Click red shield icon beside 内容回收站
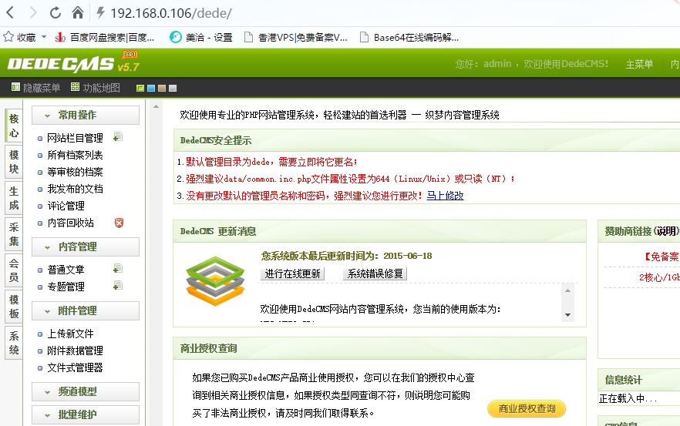The image size is (680, 426). (x=119, y=223)
